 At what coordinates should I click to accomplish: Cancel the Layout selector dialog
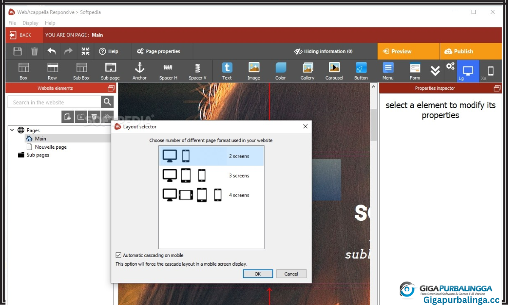click(291, 274)
